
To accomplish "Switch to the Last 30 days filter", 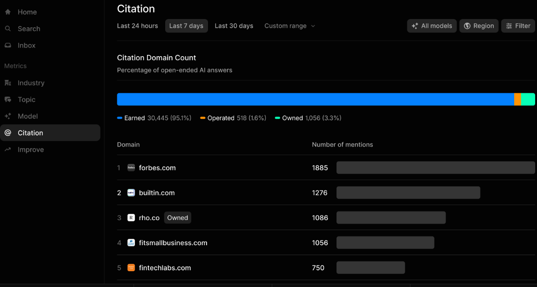I will tap(234, 26).
